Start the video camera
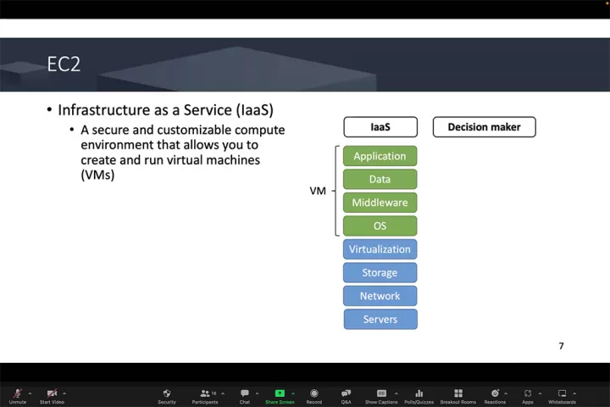610x407 pixels. 52,396
